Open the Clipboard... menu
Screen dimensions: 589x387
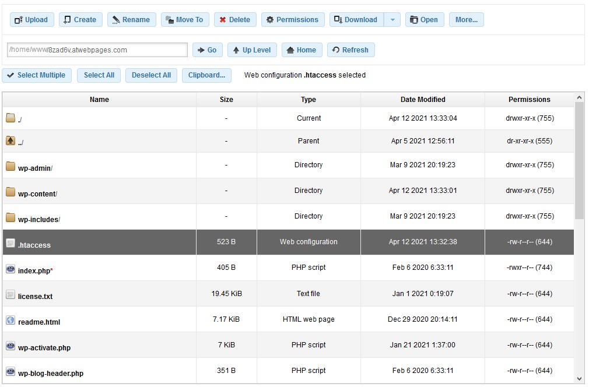click(x=207, y=75)
